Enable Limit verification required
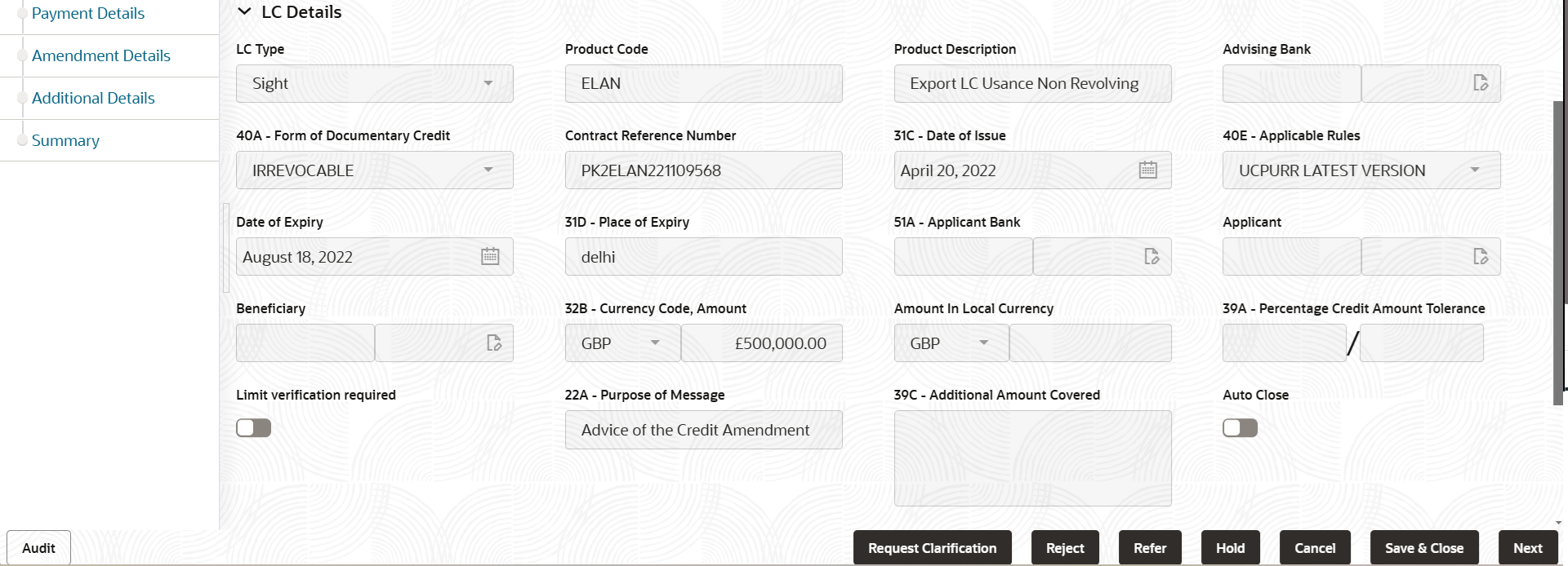Viewport: 1568px width, 566px height. (x=253, y=427)
